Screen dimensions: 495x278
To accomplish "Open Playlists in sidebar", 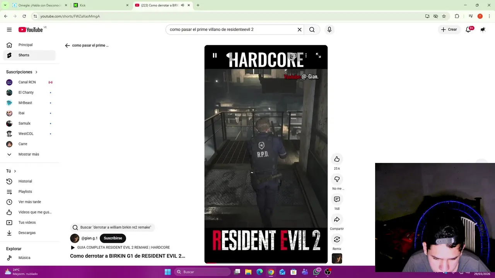I will [x=29, y=192].
